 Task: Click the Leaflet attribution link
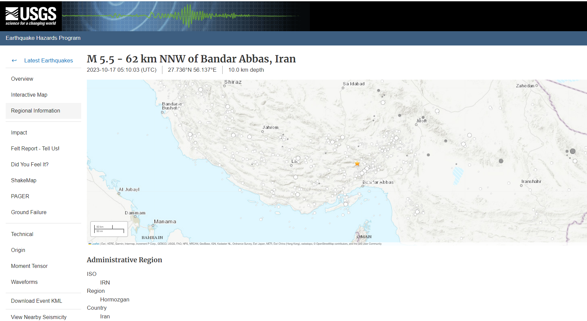(x=95, y=244)
